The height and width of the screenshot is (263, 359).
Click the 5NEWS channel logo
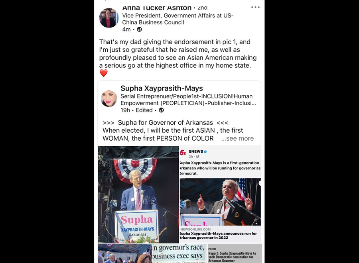183,153
